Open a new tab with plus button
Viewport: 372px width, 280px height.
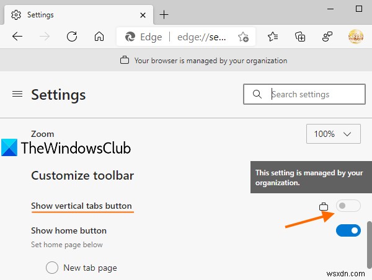pyautogui.click(x=164, y=15)
